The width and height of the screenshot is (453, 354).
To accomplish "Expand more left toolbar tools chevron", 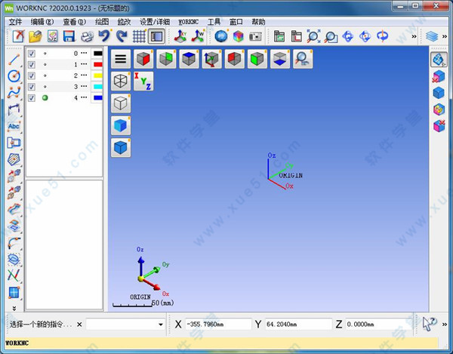I will tap(14, 308).
